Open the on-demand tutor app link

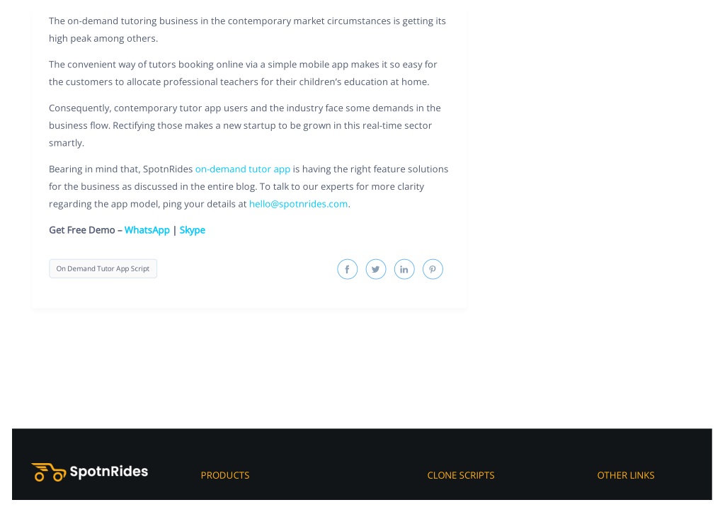(243, 169)
